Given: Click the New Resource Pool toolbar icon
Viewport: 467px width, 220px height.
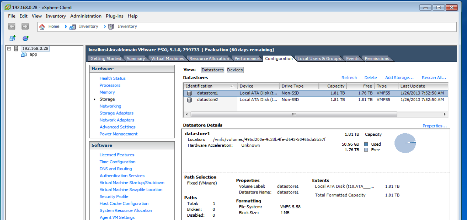Looking at the screenshot, I should 25,38.
